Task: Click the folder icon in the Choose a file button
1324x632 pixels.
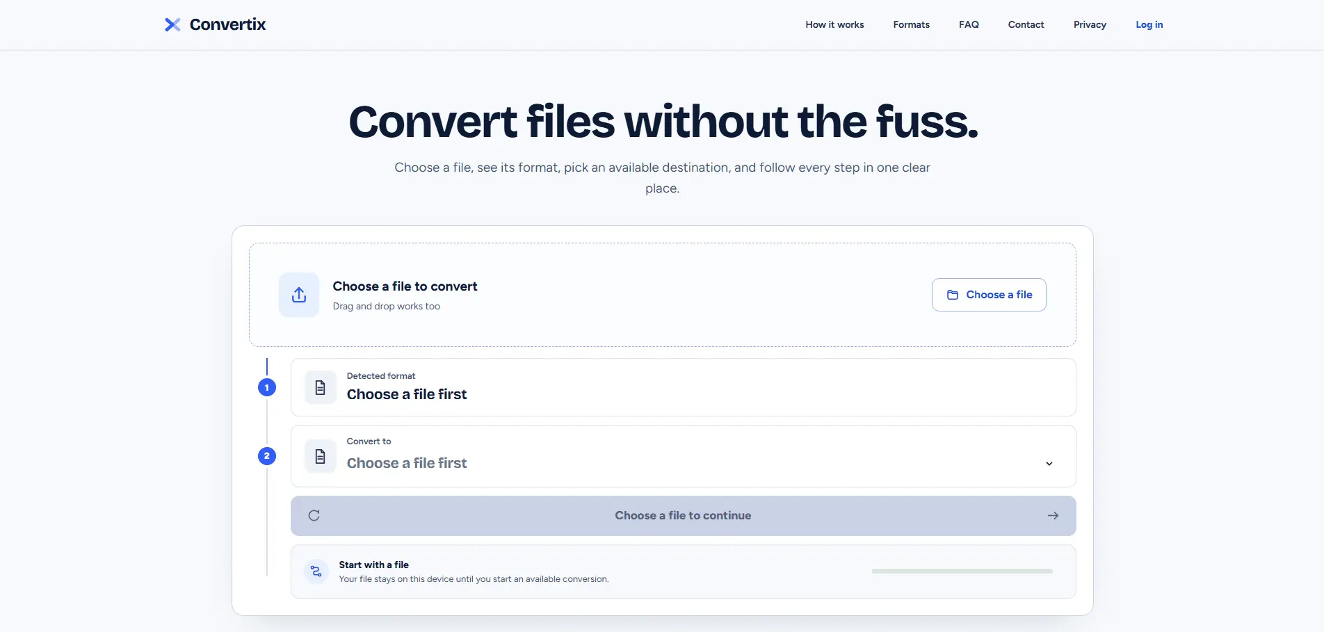Action: 953,295
